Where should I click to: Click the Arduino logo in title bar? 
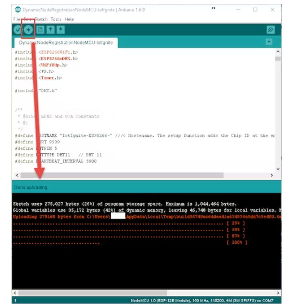coord(18,10)
